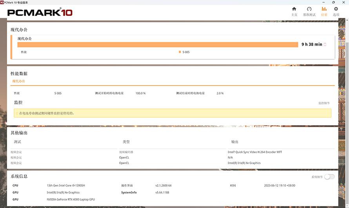The height and width of the screenshot is (208, 349).
Task: Minimize the PCMark 10 window
Action: tap(324, 2)
